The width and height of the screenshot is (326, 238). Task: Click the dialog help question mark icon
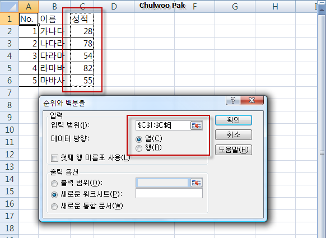click(233, 100)
